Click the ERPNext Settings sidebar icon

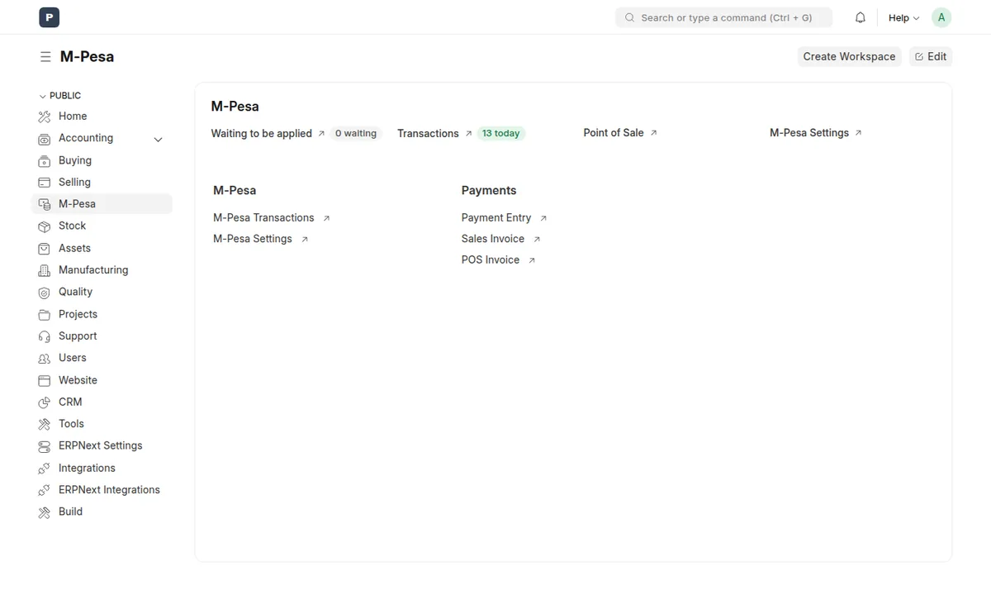pyautogui.click(x=45, y=446)
